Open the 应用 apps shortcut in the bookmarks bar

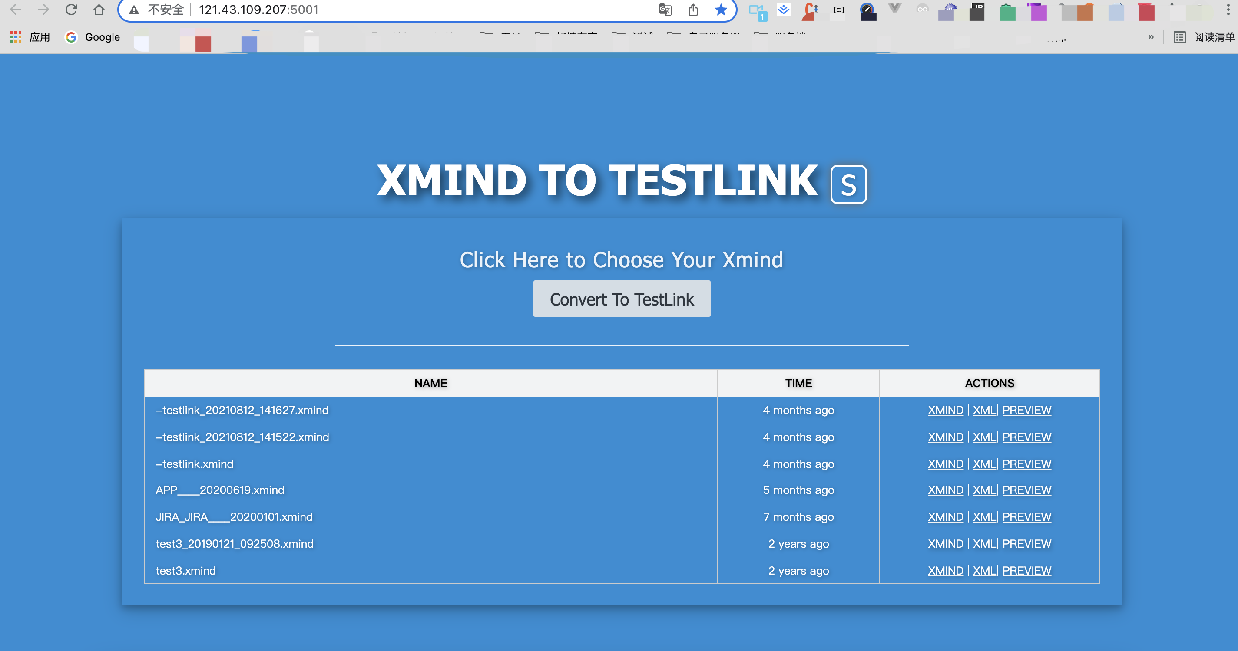[30, 37]
